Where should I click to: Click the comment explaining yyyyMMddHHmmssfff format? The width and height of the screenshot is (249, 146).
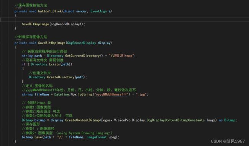click(79, 90)
